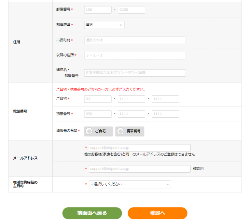Click the 以降の住所 address input field
Image resolution: width=250 pixels, height=223 pixels.
pyautogui.click(x=135, y=56)
